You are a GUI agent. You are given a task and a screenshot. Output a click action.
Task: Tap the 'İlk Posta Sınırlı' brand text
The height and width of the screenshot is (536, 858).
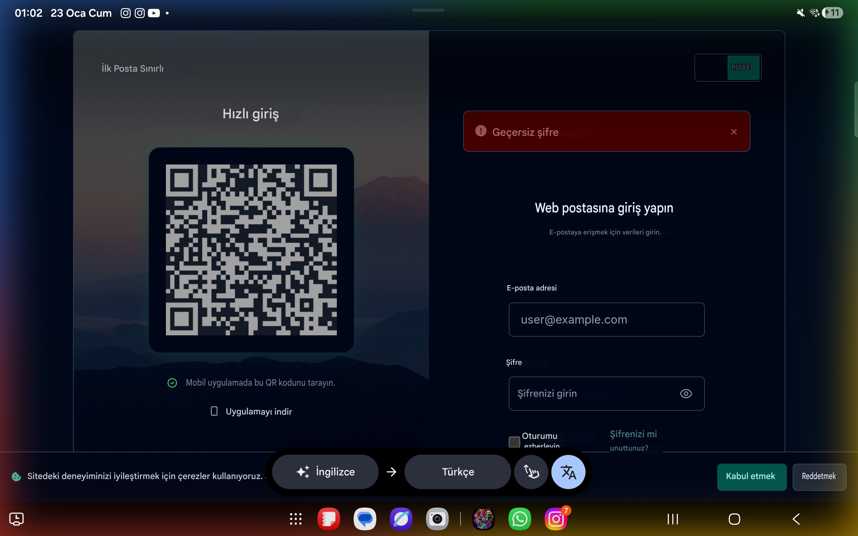click(x=133, y=68)
